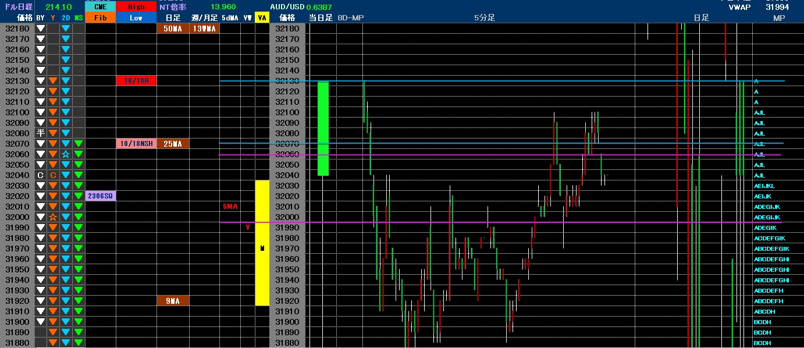Click the white C marker in row 32040

click(x=40, y=175)
